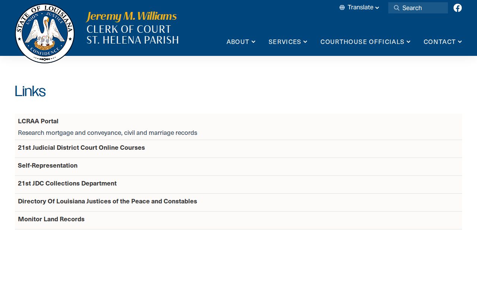Expand the Courthouse Officials chevron
Image resolution: width=477 pixels, height=298 pixels.
tap(408, 42)
